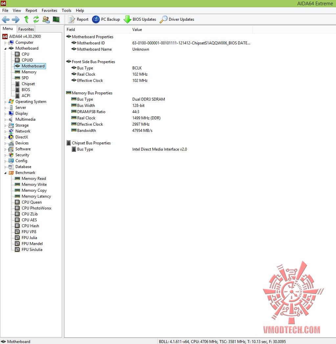Click the Report toolbar button

pos(78,19)
